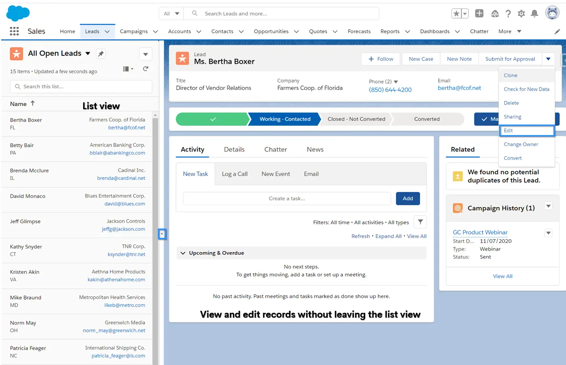Viewport: 566px width, 365px height.
Task: Choose Edit from the actions menu
Action: [527, 131]
